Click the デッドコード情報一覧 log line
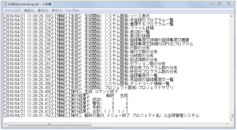Screen dimensions: 237x130 click(x=86, y=84)
